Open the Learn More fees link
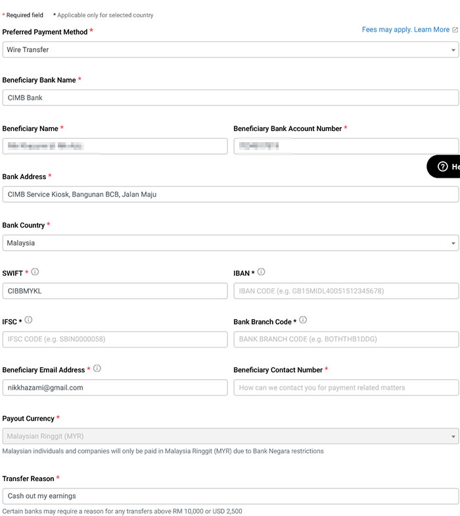This screenshot has width=460, height=516. [432, 30]
